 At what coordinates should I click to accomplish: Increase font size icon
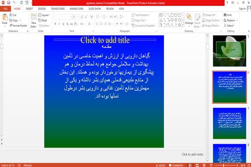pos(82,17)
